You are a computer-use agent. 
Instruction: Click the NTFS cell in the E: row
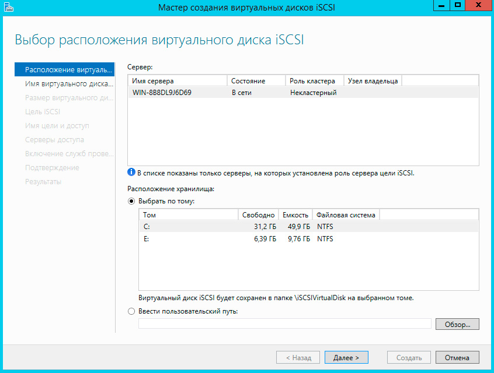click(x=325, y=239)
